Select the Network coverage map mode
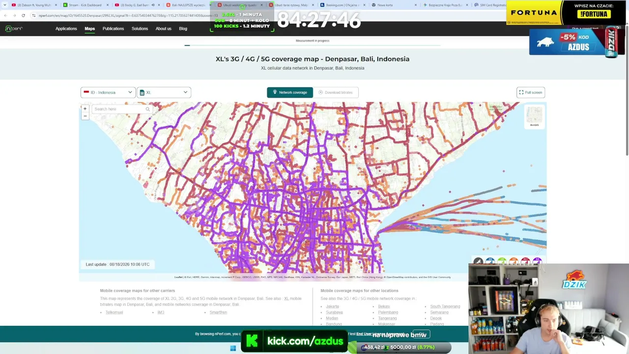The width and height of the screenshot is (629, 354). 290,92
